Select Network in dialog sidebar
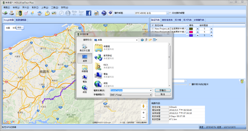This screenshot has height=131, width=248. click(85, 89)
